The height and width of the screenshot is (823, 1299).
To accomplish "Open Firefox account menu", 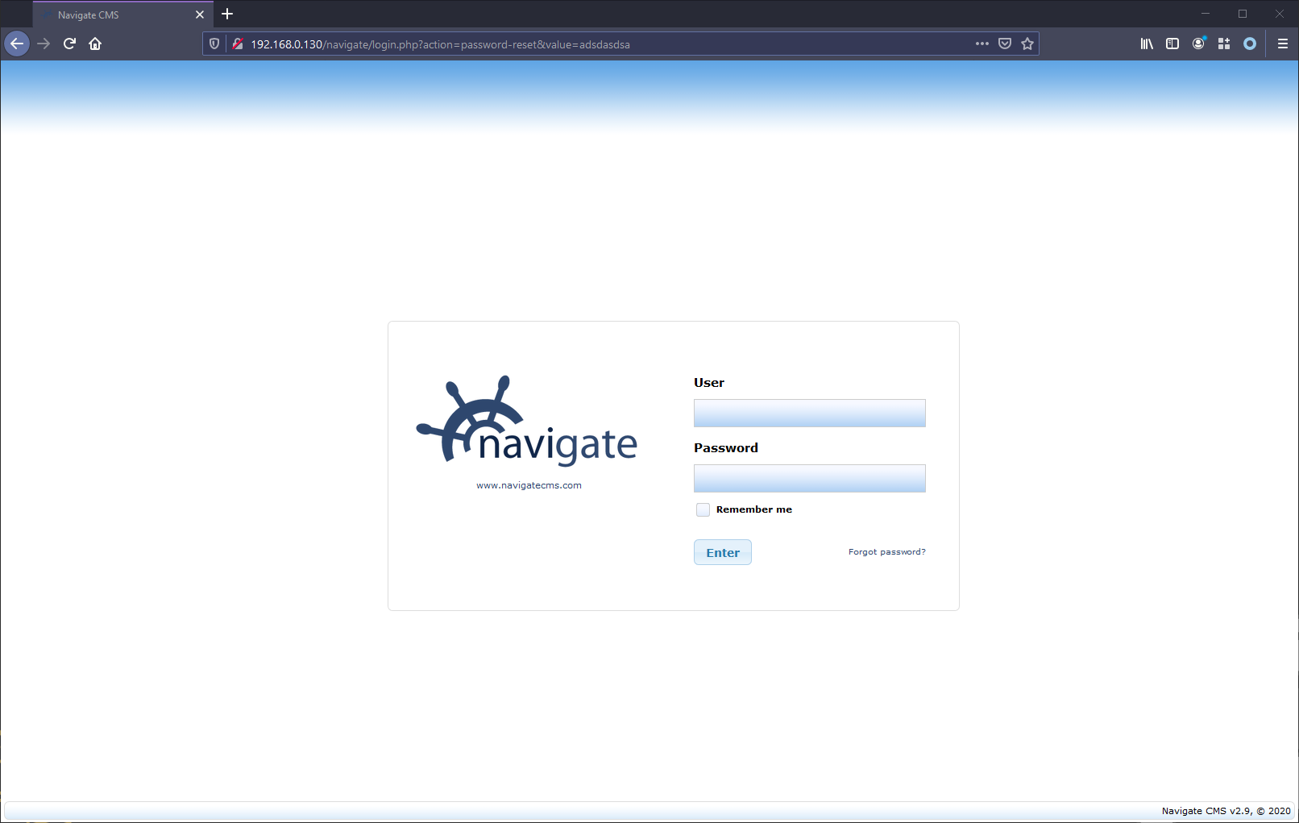I will [x=1198, y=44].
